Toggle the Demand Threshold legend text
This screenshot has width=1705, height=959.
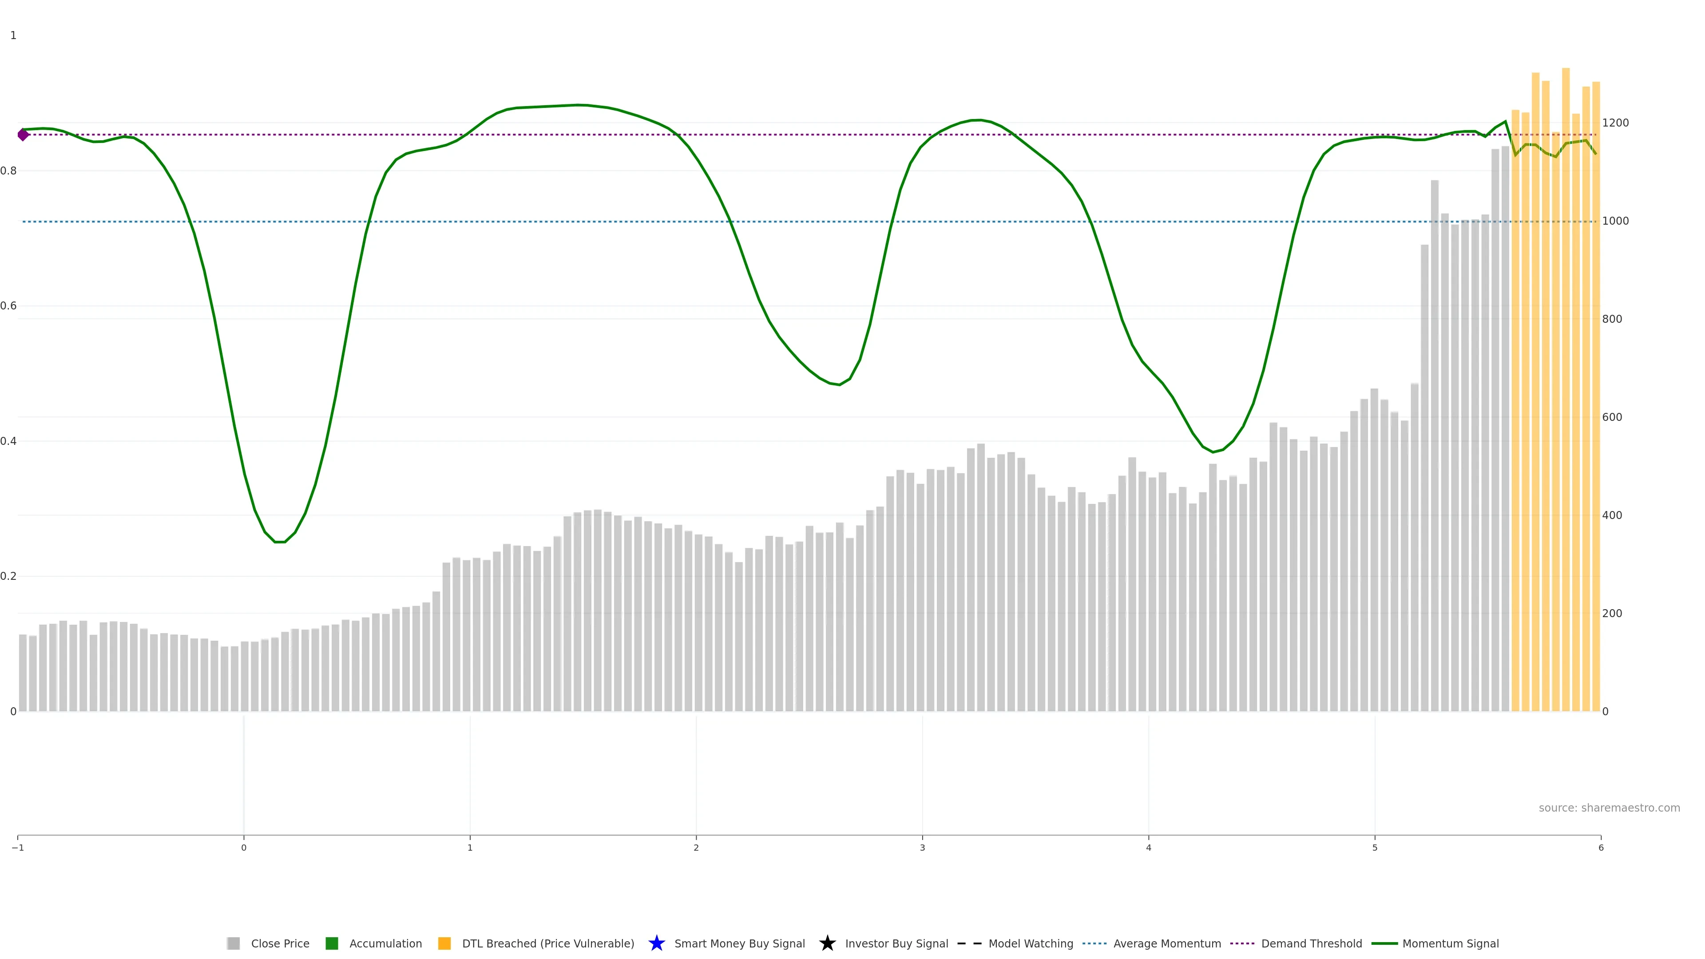click(1311, 943)
